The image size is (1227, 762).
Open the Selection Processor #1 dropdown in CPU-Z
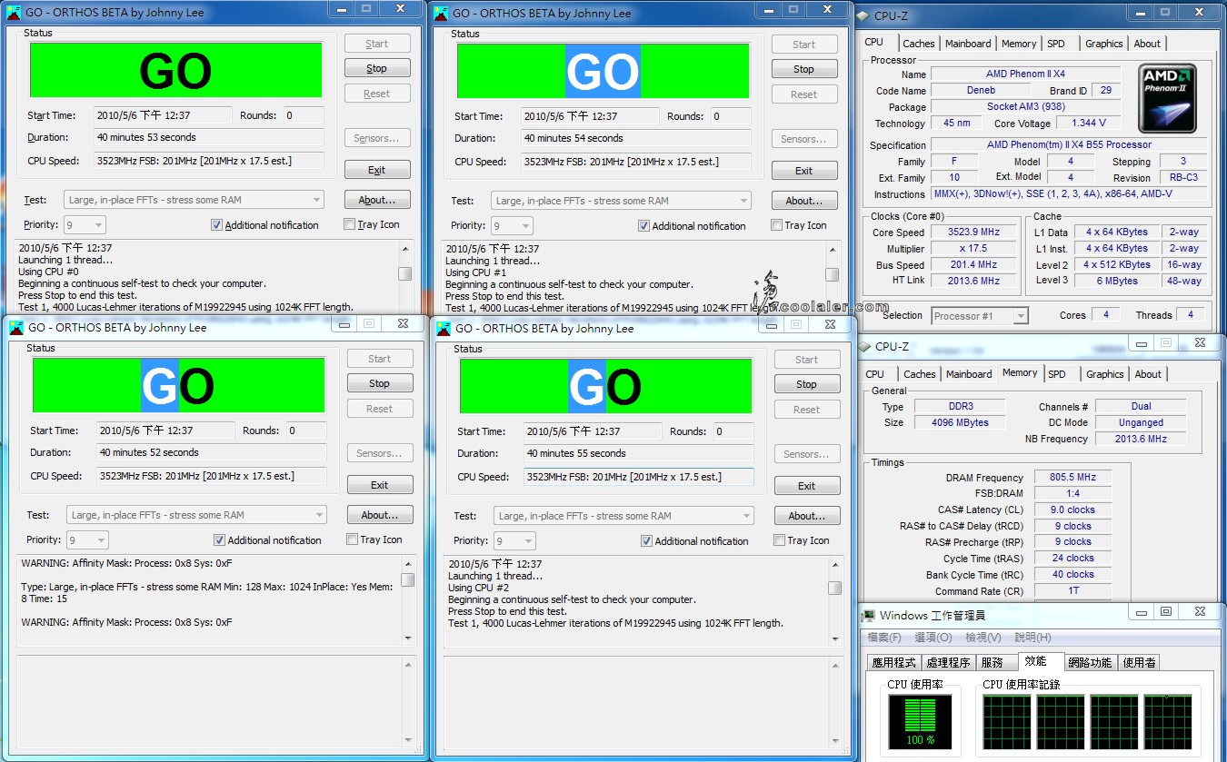(x=980, y=316)
